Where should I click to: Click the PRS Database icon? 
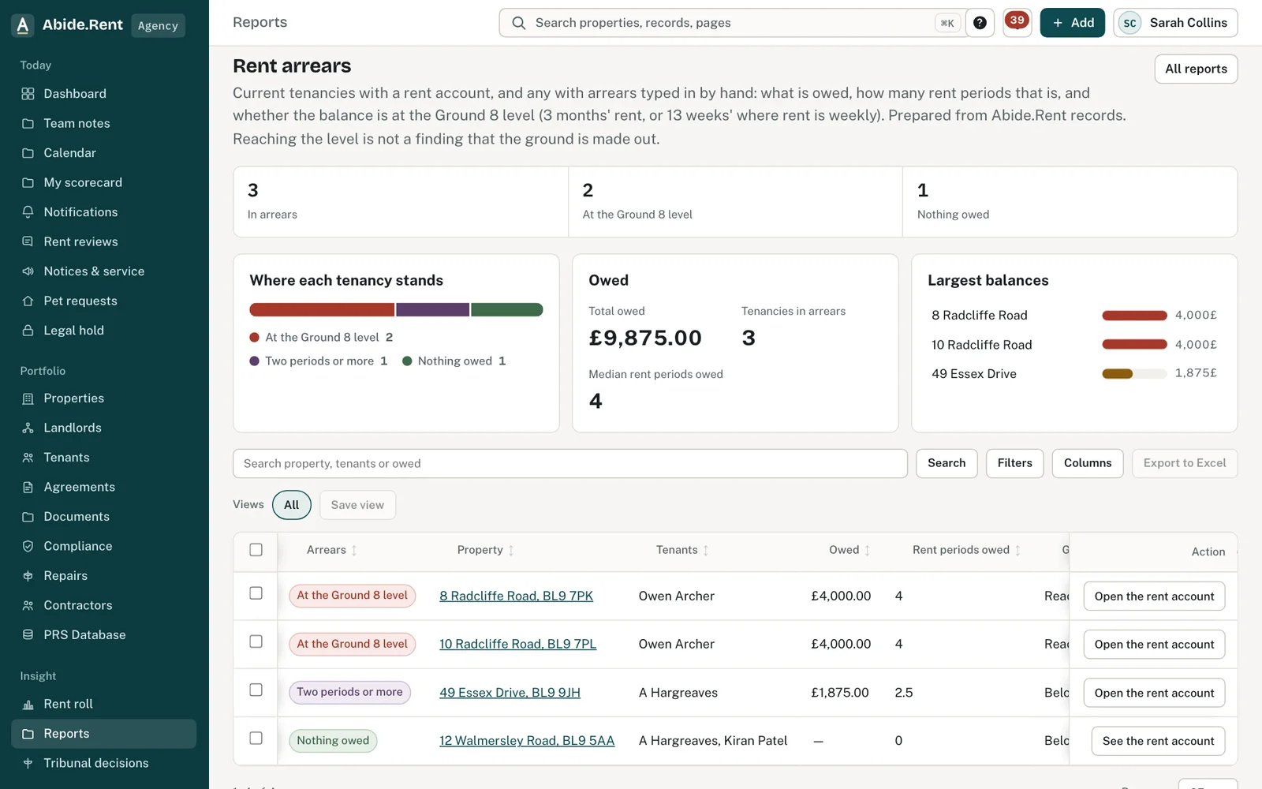[28, 635]
